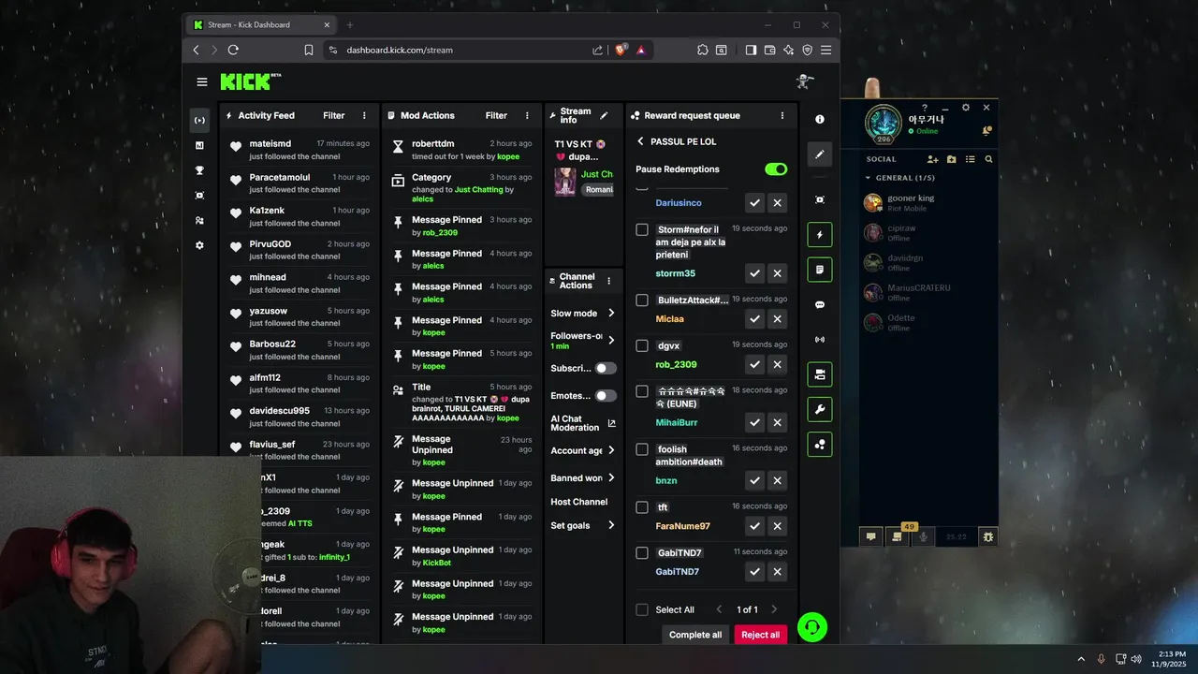Viewport: 1198px width, 674px height.
Task: Select the Stream - Kick Dashboard browser tab
Action: point(262,25)
